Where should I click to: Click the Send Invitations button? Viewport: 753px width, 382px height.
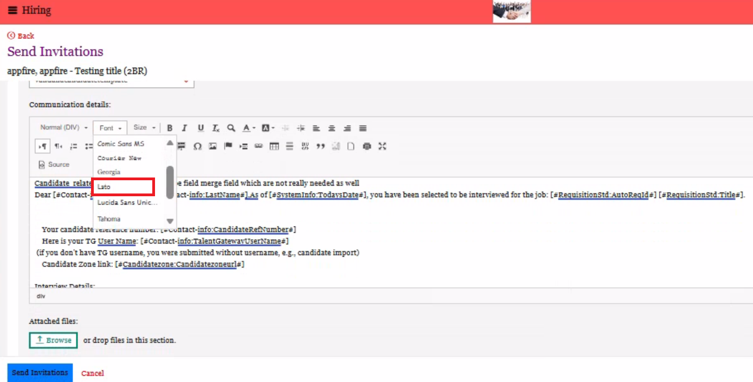point(40,373)
